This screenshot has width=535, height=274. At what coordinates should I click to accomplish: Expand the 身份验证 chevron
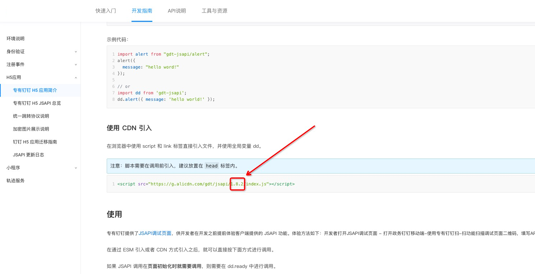pyautogui.click(x=76, y=52)
